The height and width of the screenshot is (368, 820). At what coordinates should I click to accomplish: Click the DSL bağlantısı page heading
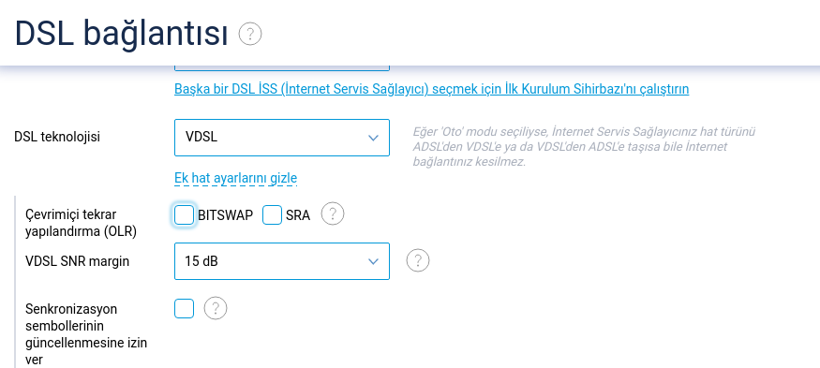click(x=121, y=35)
